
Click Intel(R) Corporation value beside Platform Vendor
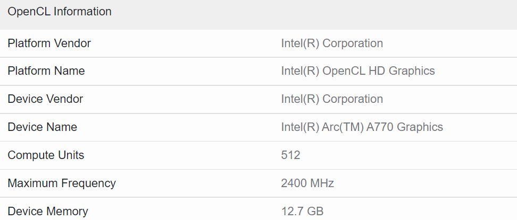click(332, 43)
